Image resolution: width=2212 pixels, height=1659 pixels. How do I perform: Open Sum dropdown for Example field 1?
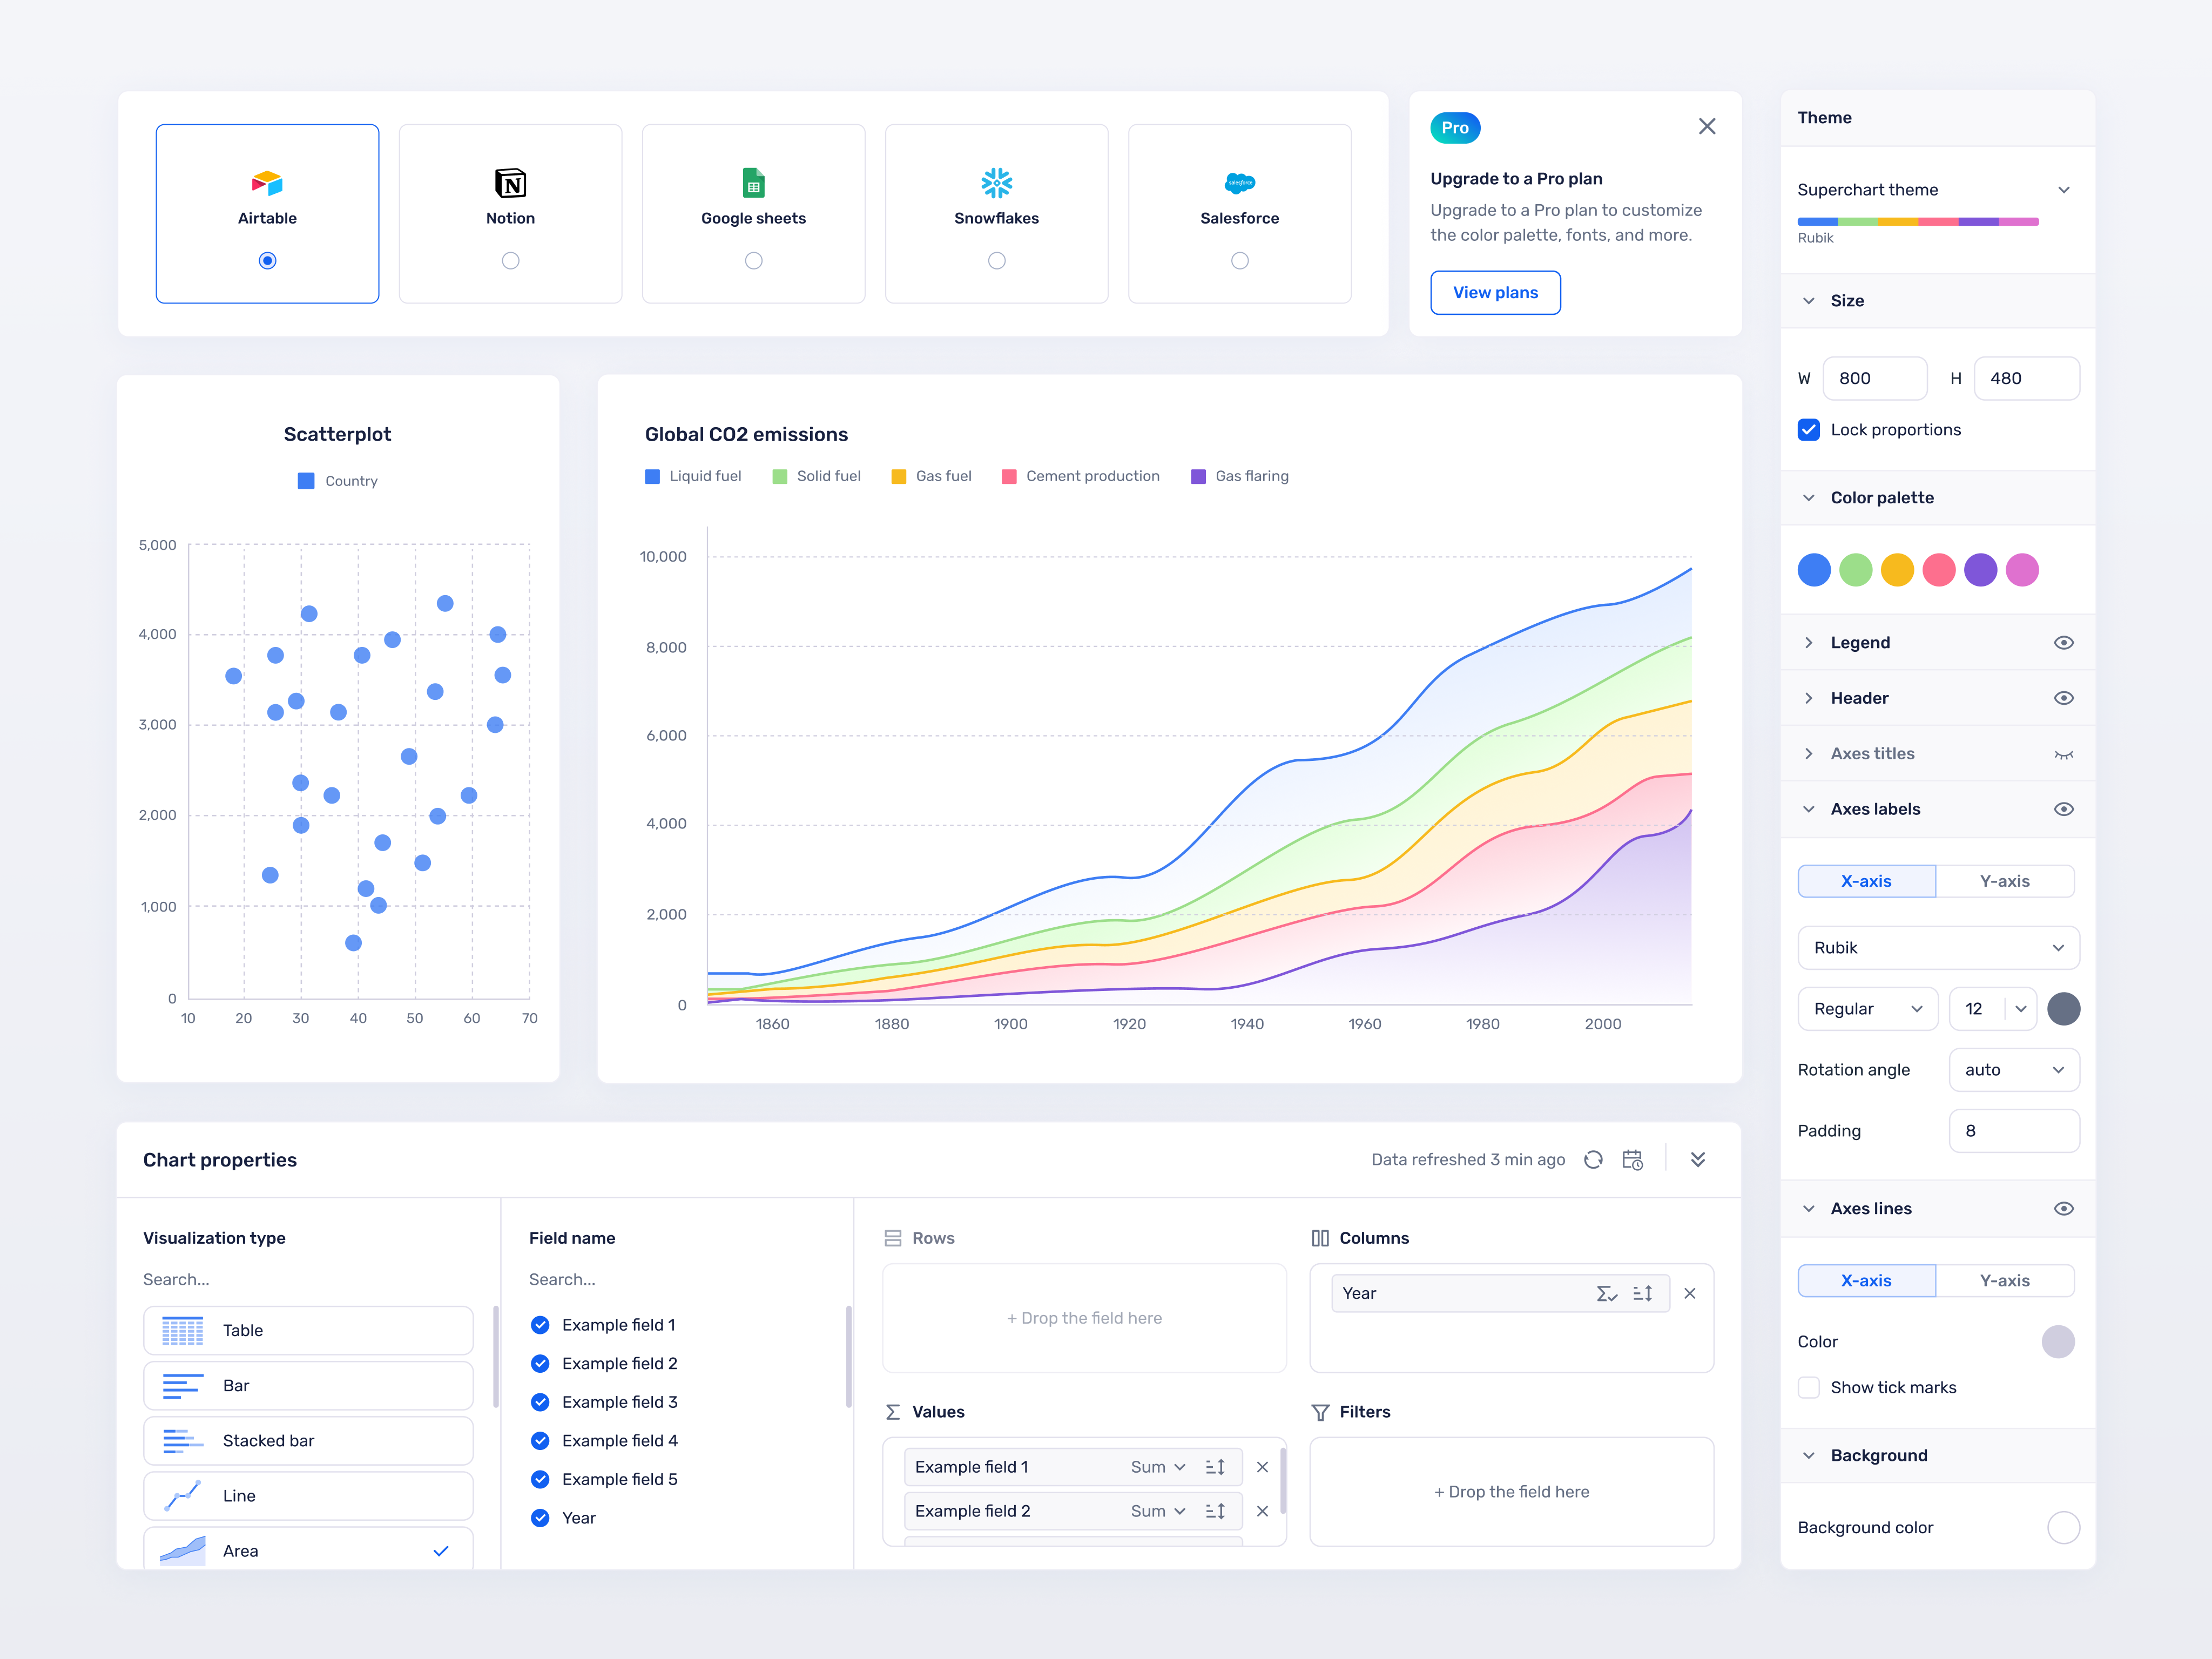tap(1158, 1467)
